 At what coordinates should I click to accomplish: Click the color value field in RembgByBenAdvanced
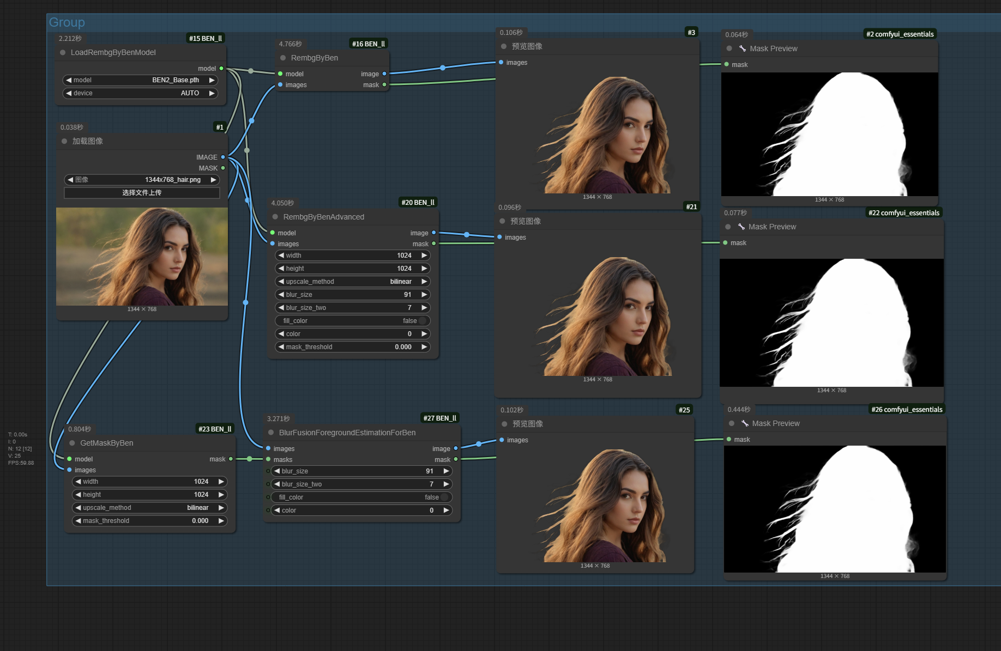[353, 334]
